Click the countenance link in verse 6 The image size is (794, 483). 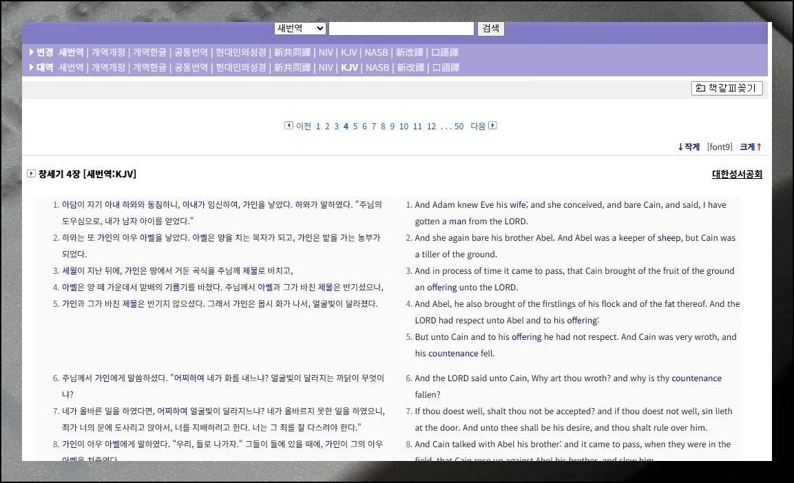pos(696,378)
